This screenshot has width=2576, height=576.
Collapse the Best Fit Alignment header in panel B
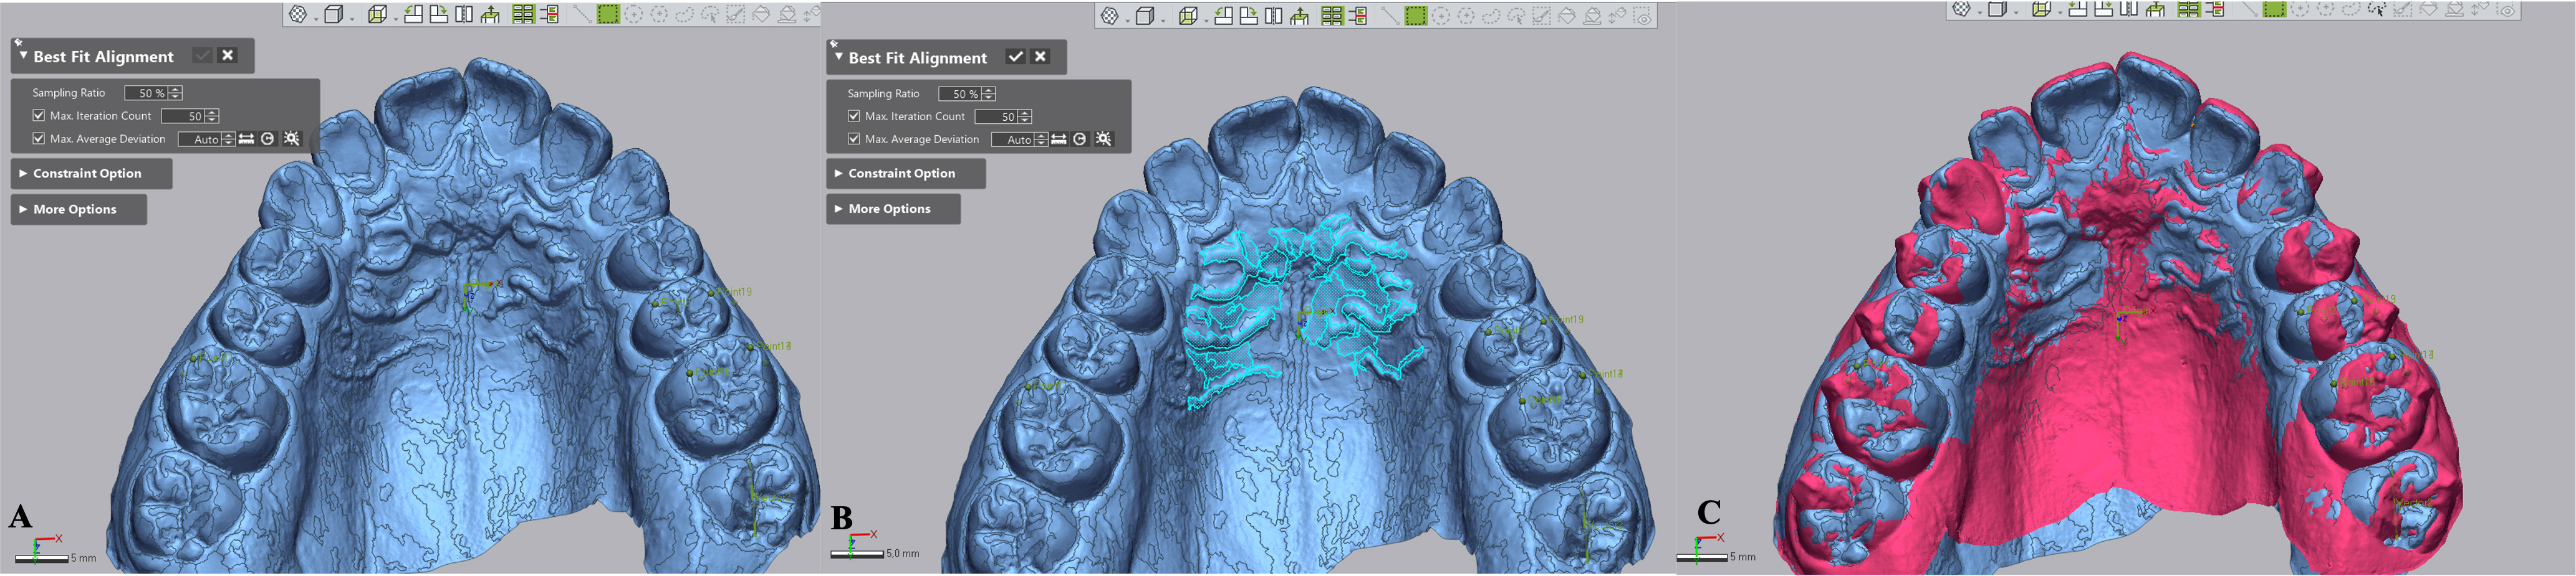pos(839,57)
